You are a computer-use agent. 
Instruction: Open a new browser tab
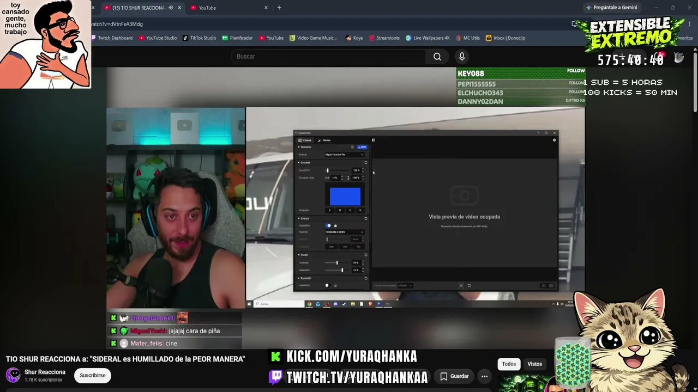pyautogui.click(x=279, y=8)
